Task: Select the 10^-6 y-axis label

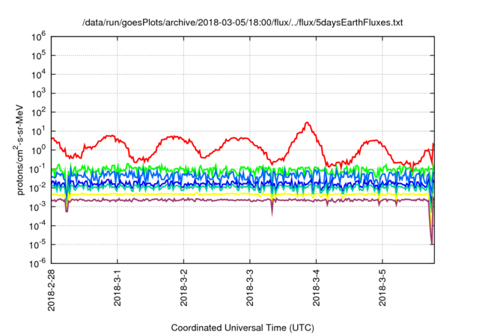Action: (38, 263)
